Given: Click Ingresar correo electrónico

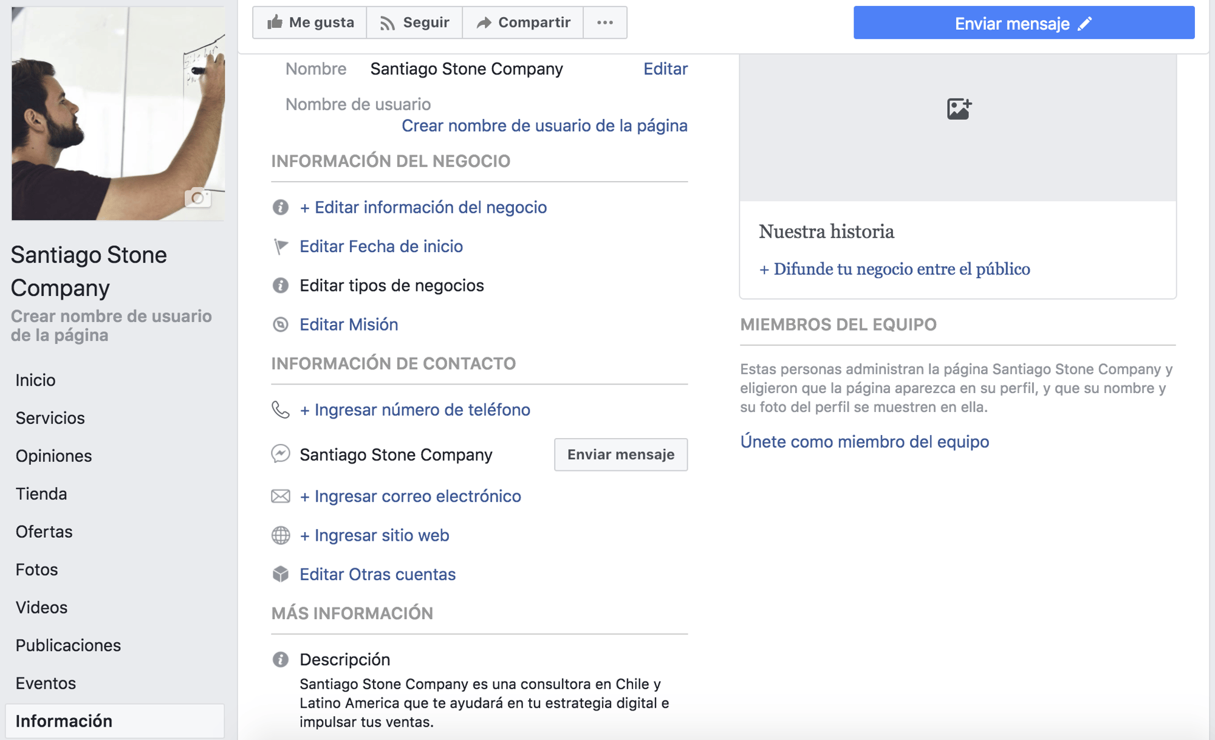Looking at the screenshot, I should pos(410,496).
